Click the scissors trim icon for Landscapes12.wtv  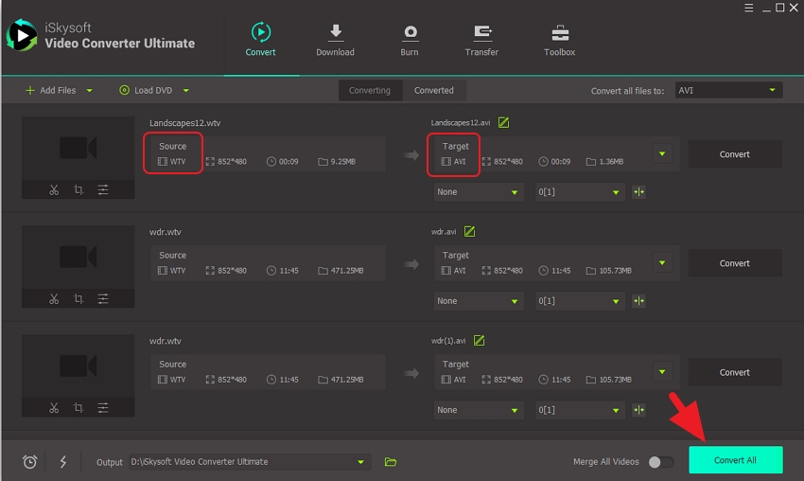(54, 190)
